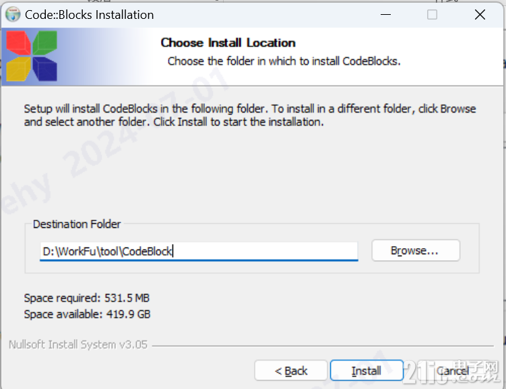Click the red cube of the Code::Blocks logo

[x=18, y=42]
